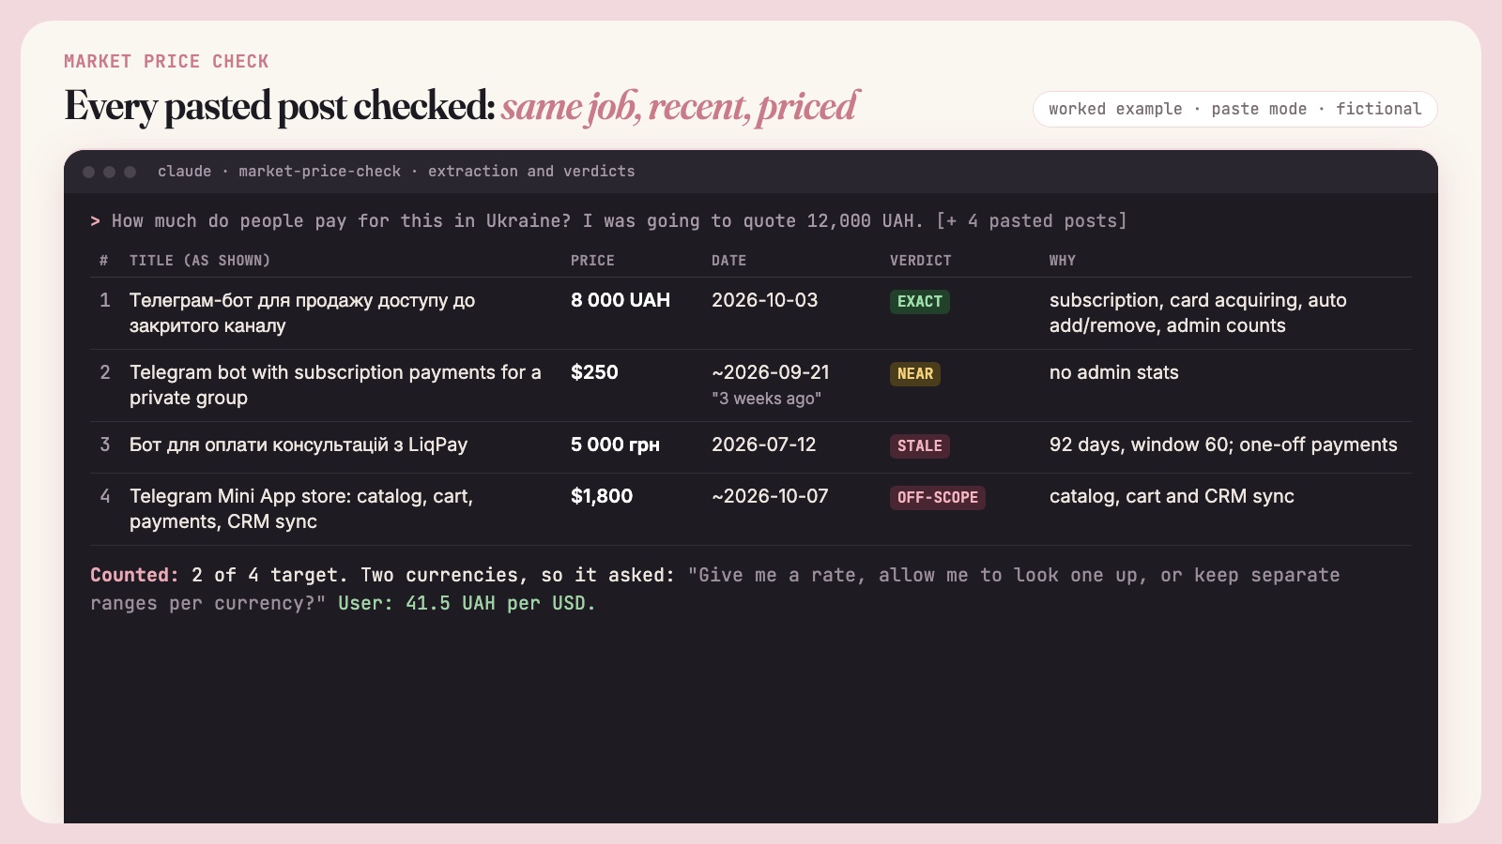Click the green EXACT verdict badge
The height and width of the screenshot is (844, 1502).
point(919,302)
